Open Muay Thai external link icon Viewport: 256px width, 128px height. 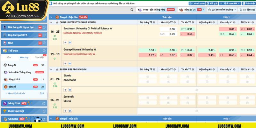(44, 103)
